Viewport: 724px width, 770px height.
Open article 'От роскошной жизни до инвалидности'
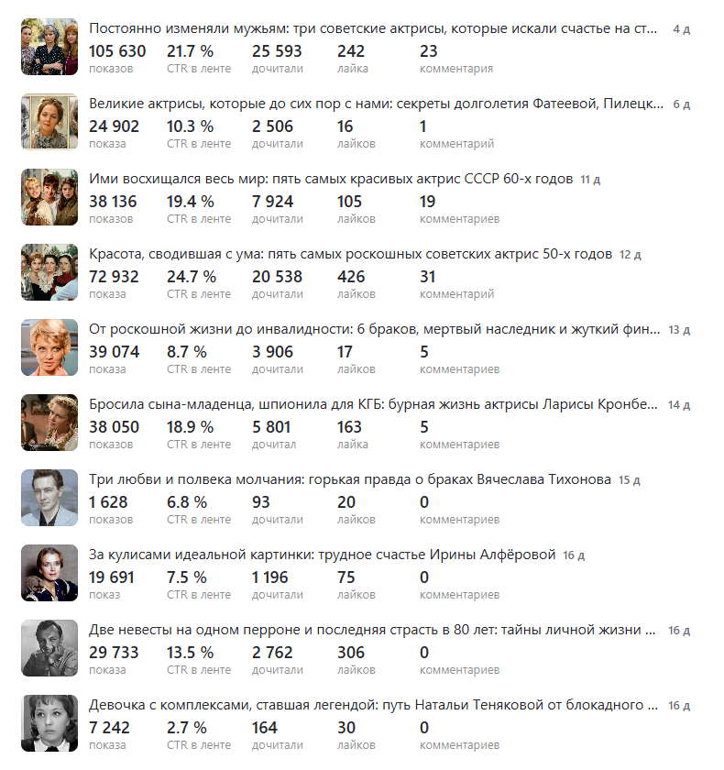click(x=374, y=329)
